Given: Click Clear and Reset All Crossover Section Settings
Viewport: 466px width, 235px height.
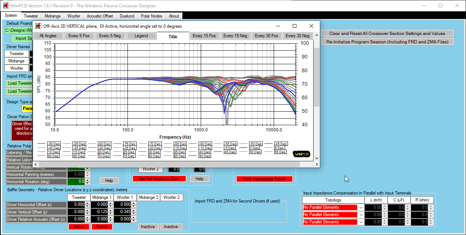Looking at the screenshot, I should pyautogui.click(x=387, y=33).
